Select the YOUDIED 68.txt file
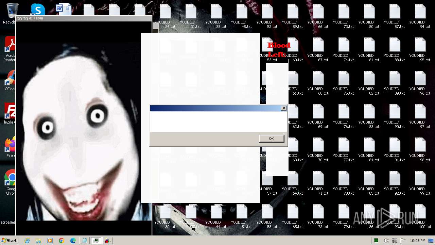This screenshot has width=435, height=245. click(318, 83)
